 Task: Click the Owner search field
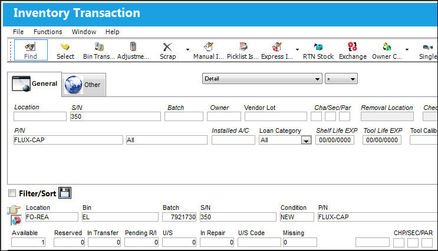pyautogui.click(x=224, y=116)
